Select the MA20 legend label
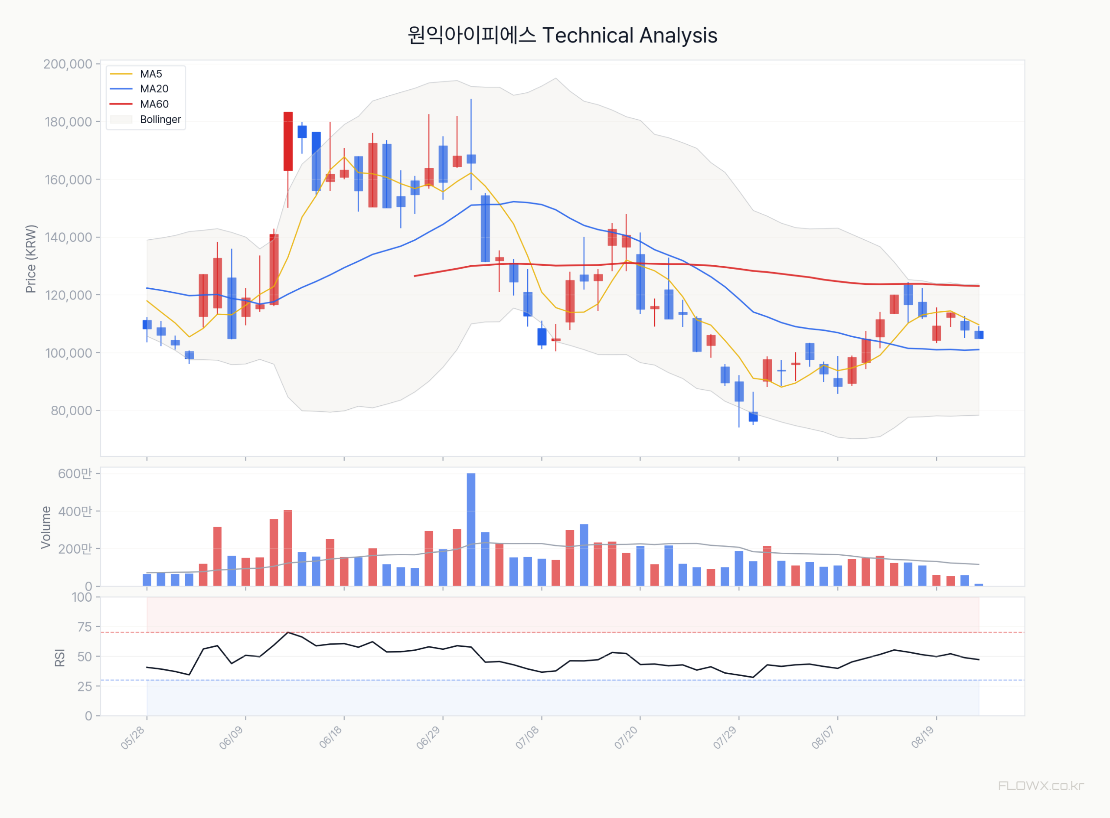Image resolution: width=1110 pixels, height=818 pixels. pos(154,88)
